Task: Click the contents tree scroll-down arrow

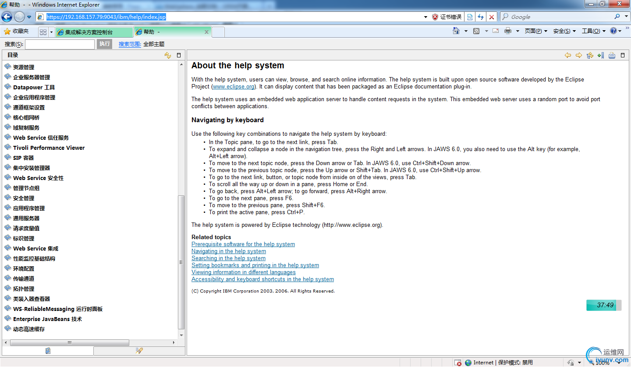Action: pyautogui.click(x=181, y=335)
